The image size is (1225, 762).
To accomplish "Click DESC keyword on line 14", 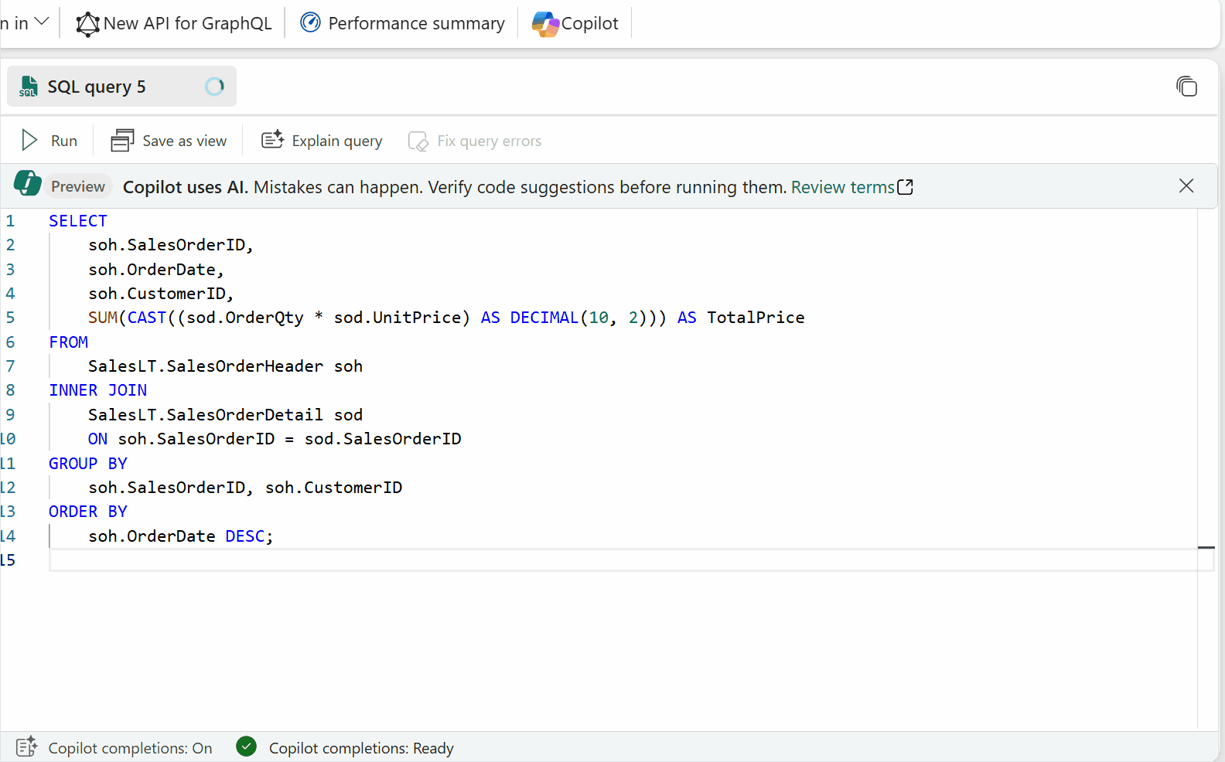I will 245,536.
